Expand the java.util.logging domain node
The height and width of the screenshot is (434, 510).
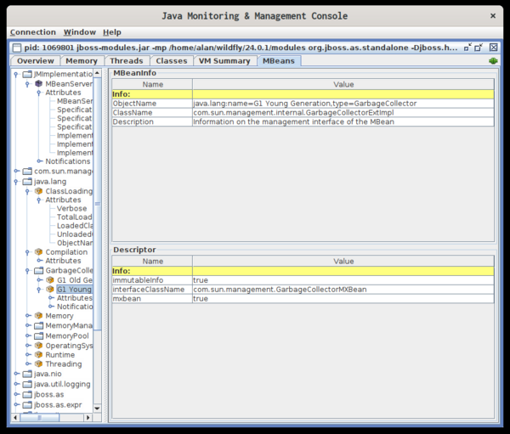(16, 384)
